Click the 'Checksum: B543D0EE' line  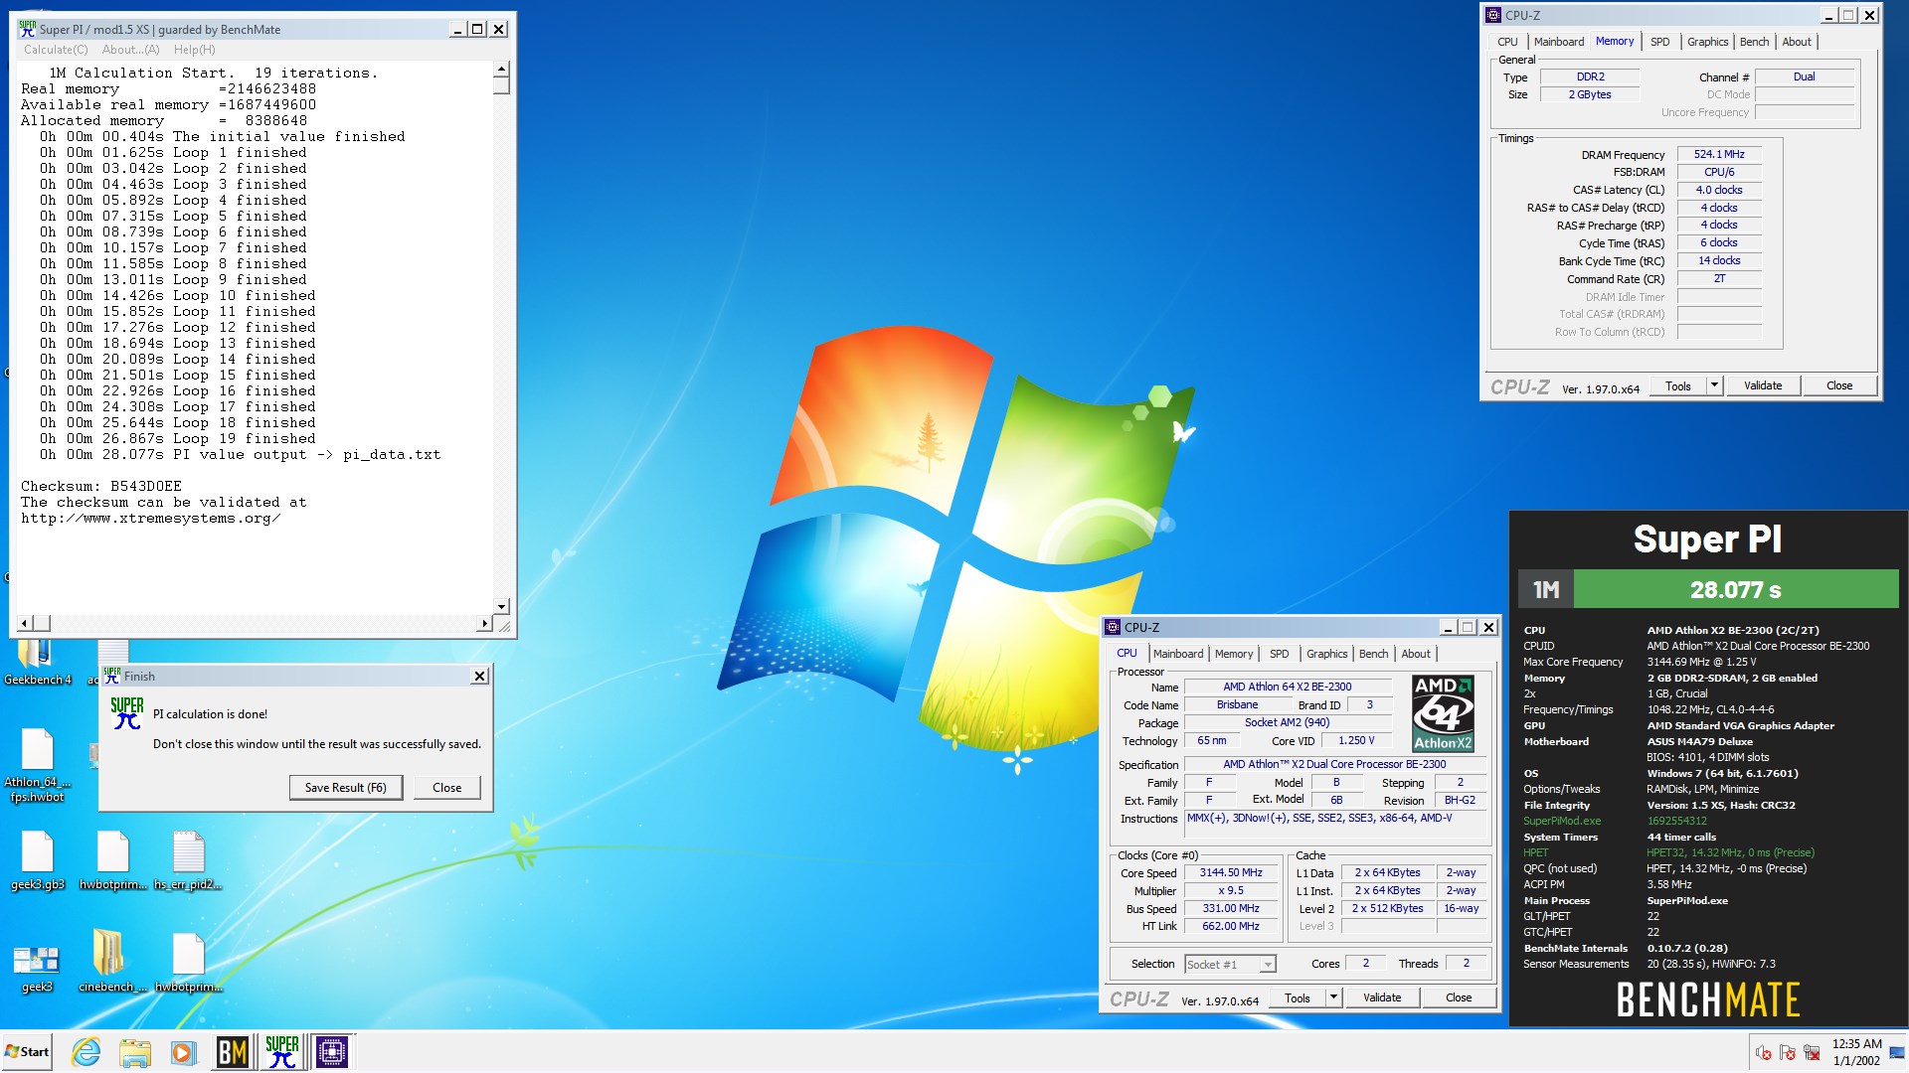point(101,487)
